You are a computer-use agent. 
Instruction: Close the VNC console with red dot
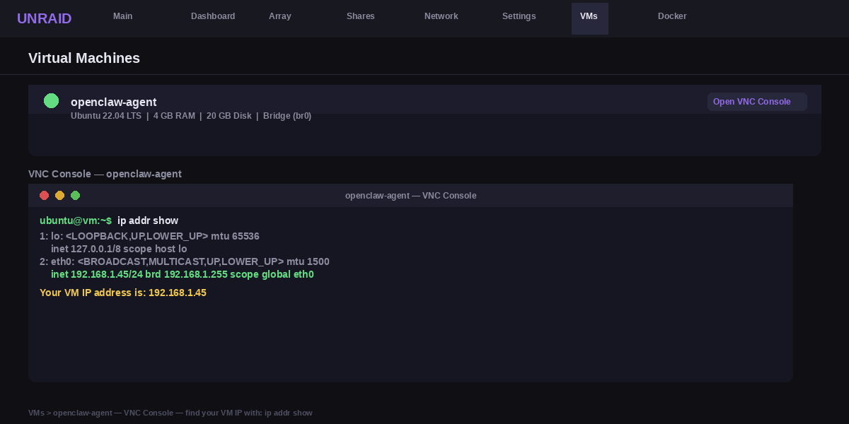pos(44,196)
